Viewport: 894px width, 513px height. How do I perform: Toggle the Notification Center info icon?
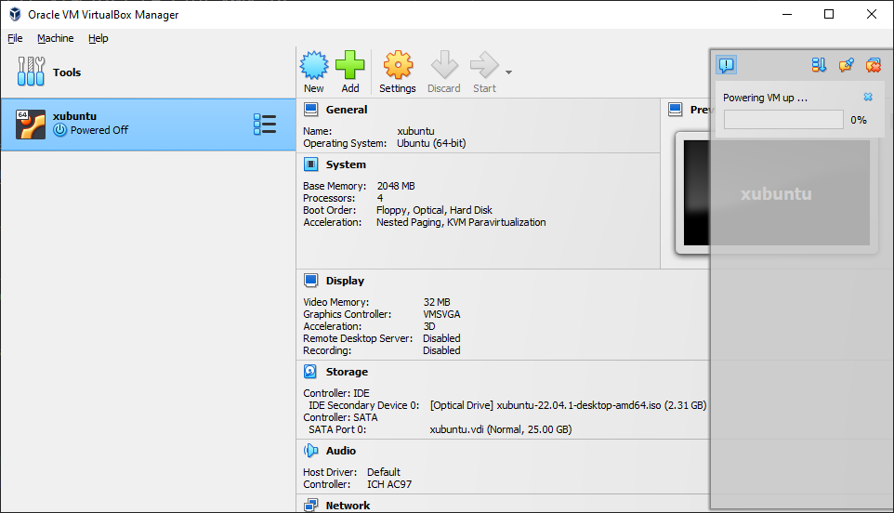click(x=727, y=65)
